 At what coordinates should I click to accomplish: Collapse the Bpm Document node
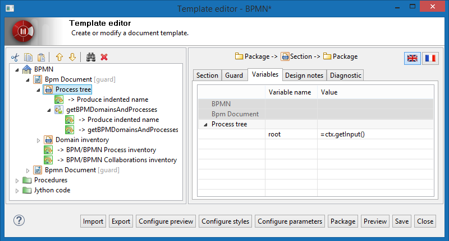28,80
